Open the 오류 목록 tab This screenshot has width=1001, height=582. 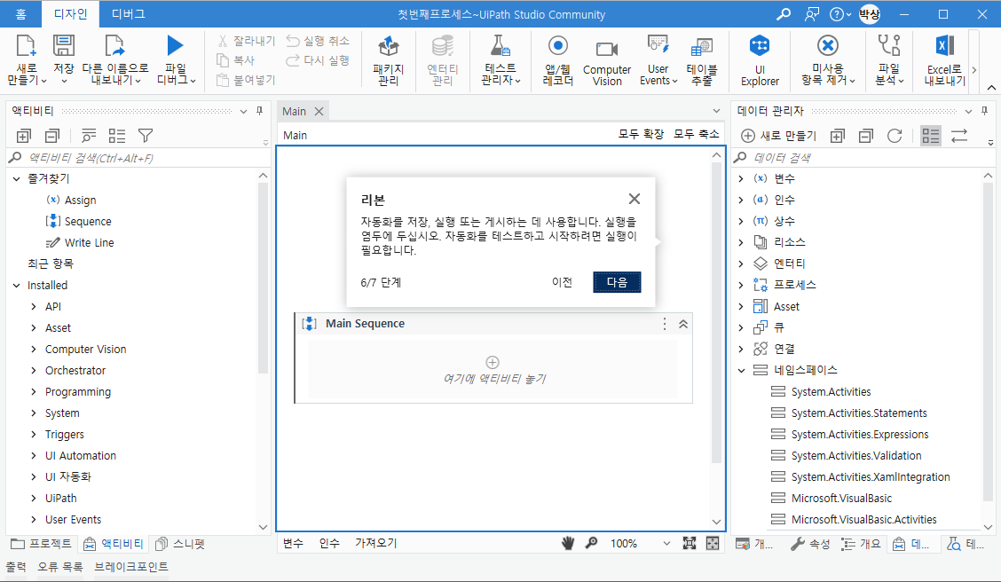pos(60,567)
